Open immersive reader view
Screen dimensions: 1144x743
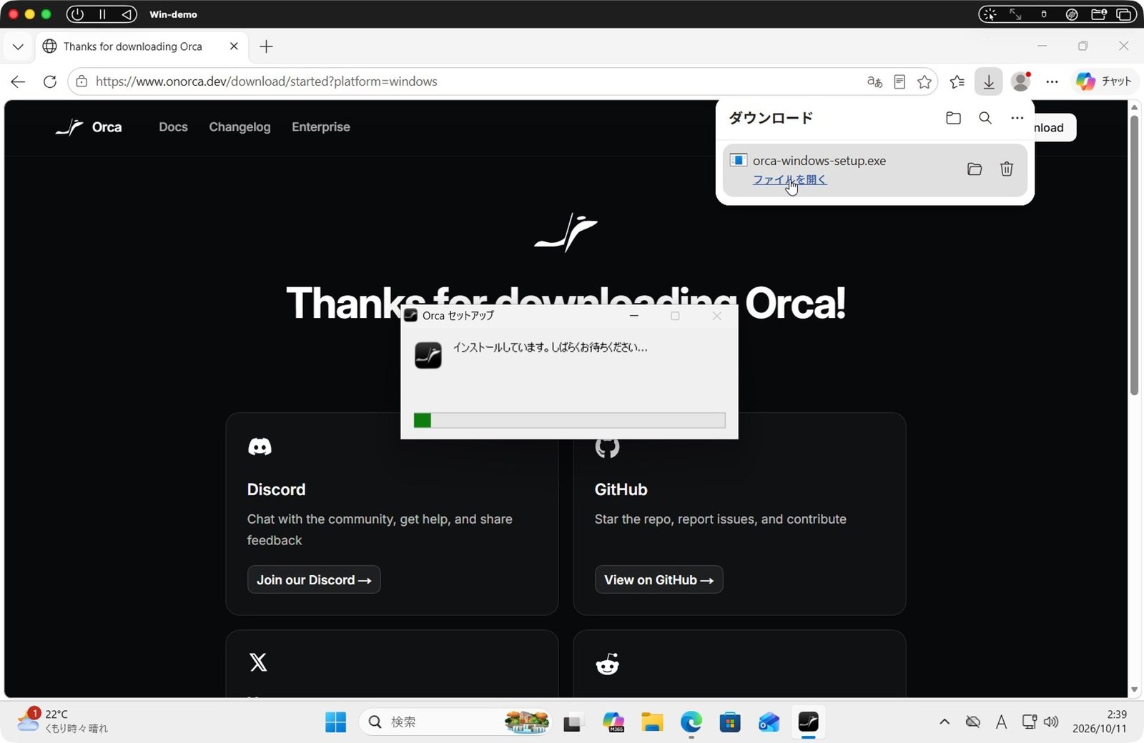(x=899, y=81)
